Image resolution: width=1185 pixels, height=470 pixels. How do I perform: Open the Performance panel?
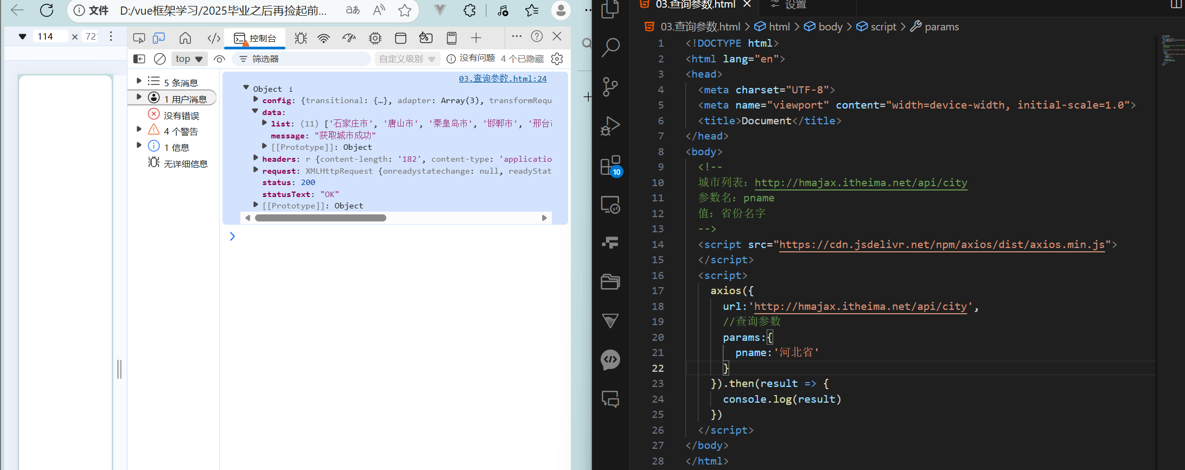349,38
